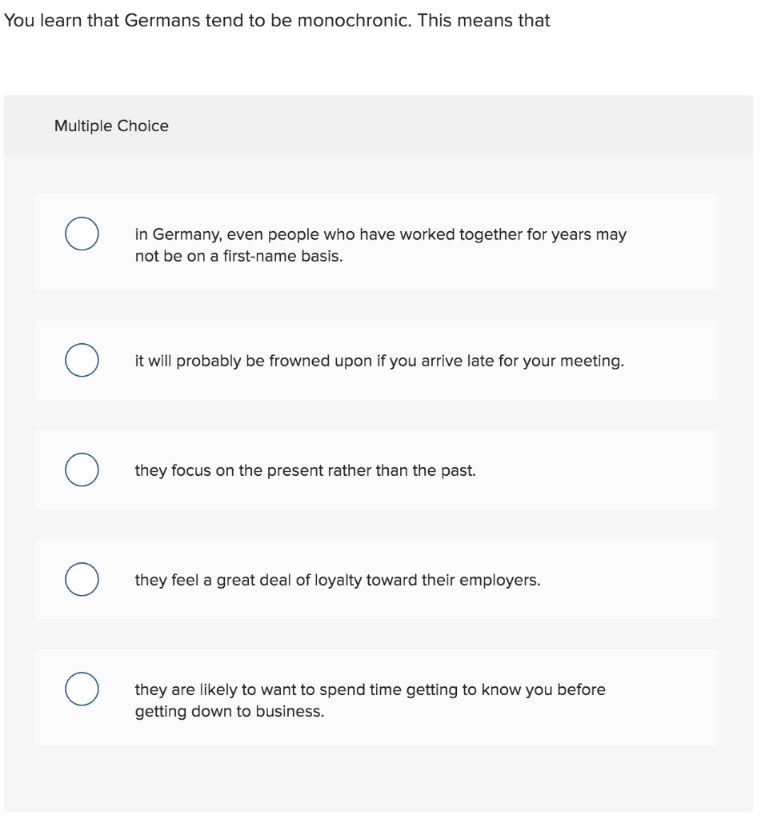Click the answer about getting down to business
Viewport: 769px width, 819px height.
point(368,699)
